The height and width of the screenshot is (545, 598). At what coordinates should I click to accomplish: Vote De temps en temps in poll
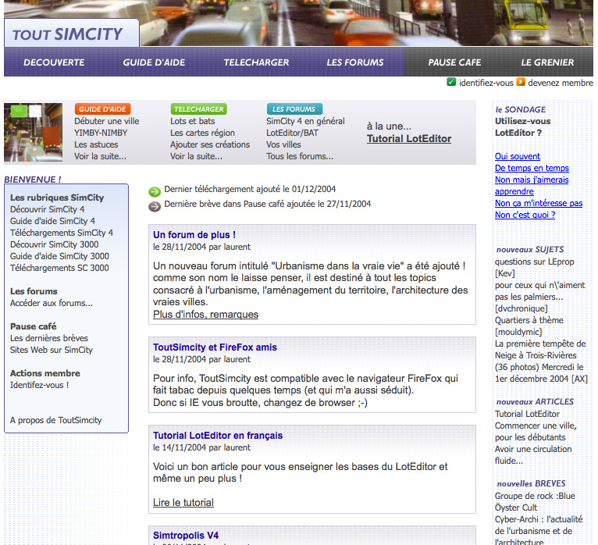click(x=532, y=168)
